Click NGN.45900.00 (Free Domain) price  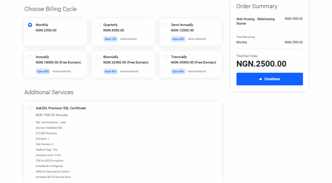click(193, 62)
